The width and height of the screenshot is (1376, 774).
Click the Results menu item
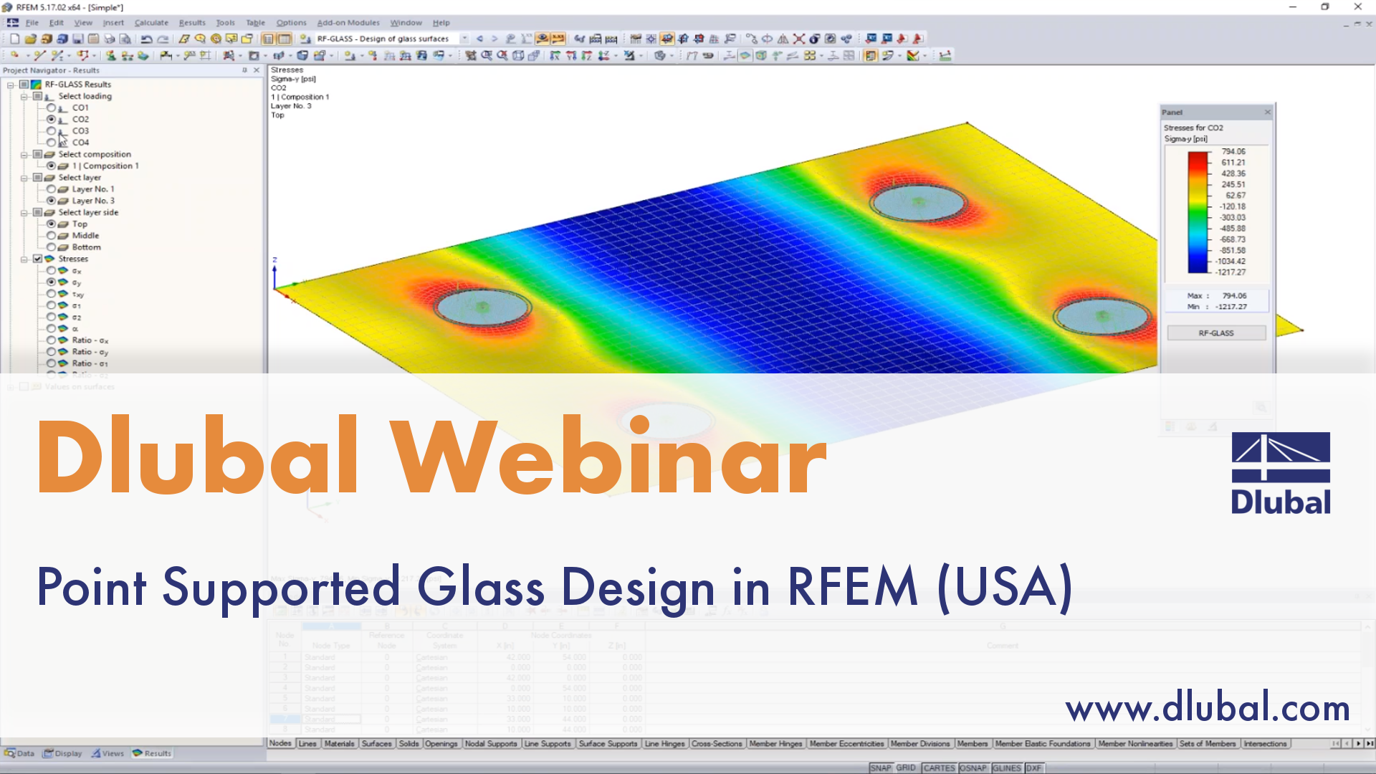coord(190,21)
